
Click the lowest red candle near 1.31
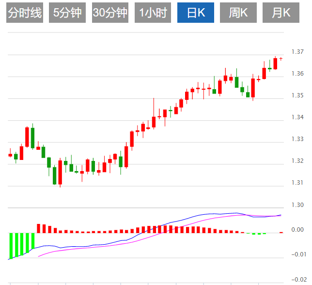[x=60, y=173]
